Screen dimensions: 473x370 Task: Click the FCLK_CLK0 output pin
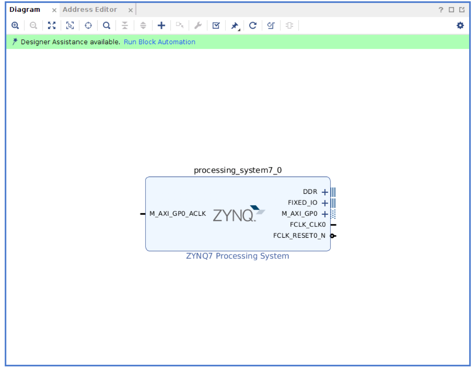(334, 225)
